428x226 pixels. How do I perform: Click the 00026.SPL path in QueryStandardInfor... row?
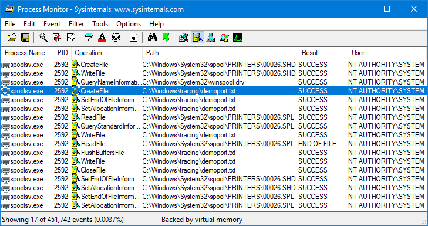[218, 126]
